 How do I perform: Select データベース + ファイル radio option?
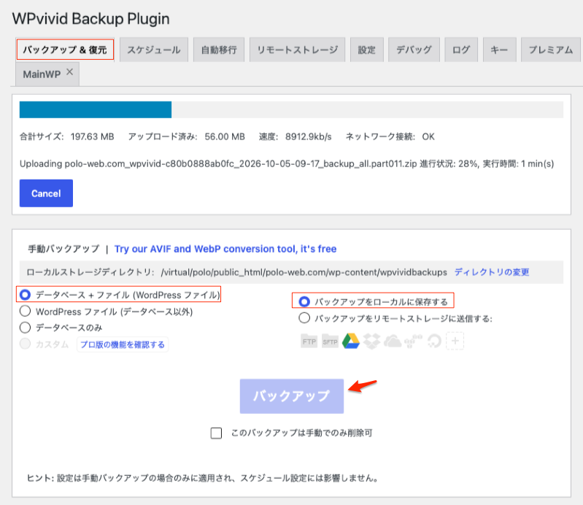tap(26, 295)
